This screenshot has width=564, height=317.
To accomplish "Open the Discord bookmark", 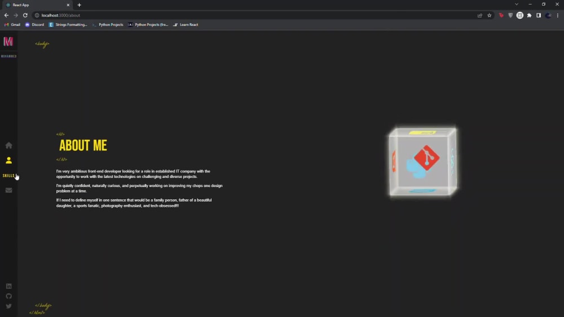I will click(x=34, y=25).
